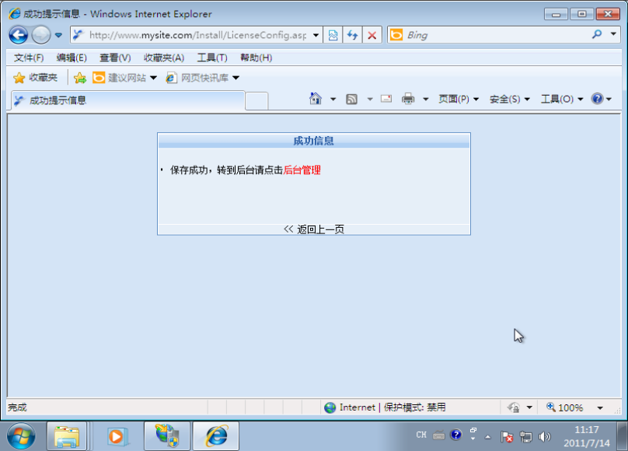Click the Compatibility View icon

333,35
